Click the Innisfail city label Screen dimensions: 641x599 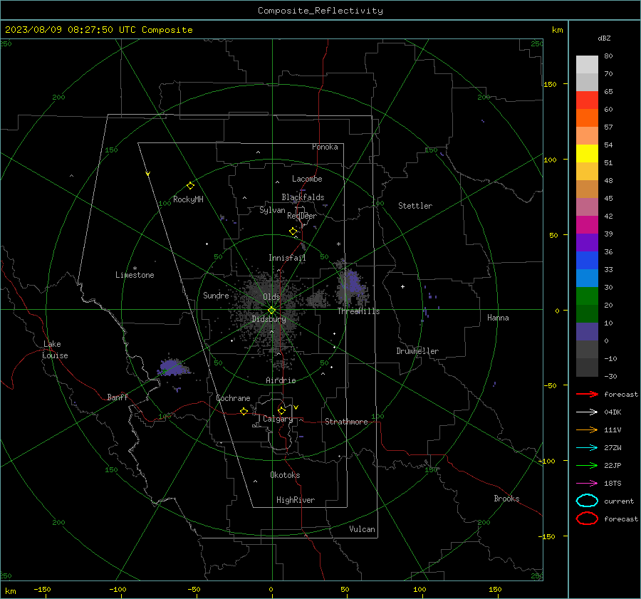click(x=287, y=258)
